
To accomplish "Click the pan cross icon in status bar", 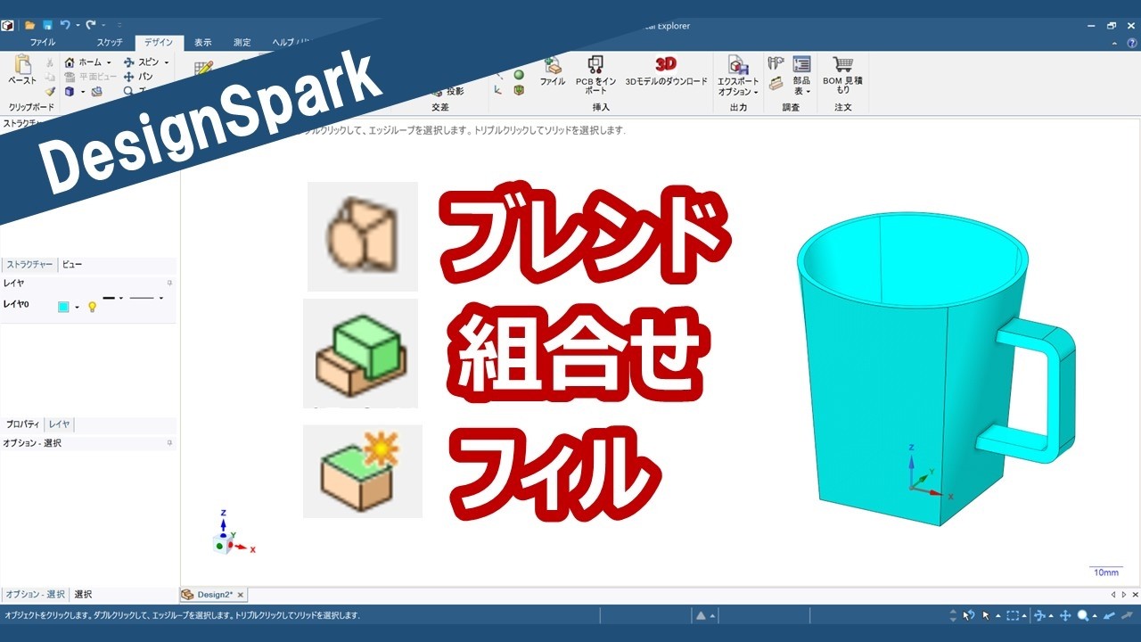I will click(1064, 615).
